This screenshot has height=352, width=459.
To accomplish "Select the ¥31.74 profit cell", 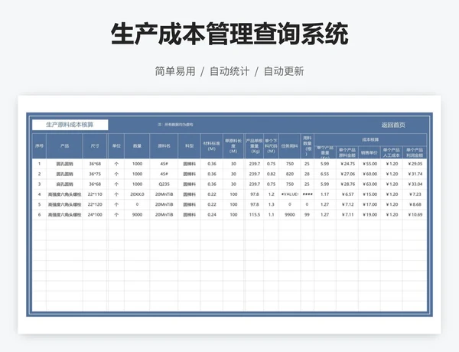I will [415, 174].
